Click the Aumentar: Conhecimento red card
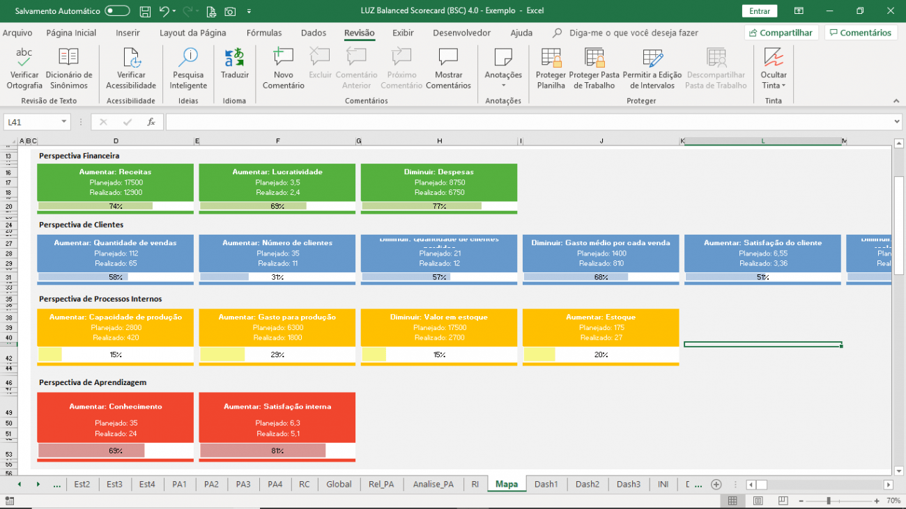Screen dimensions: 906x509 pyautogui.click(x=115, y=416)
